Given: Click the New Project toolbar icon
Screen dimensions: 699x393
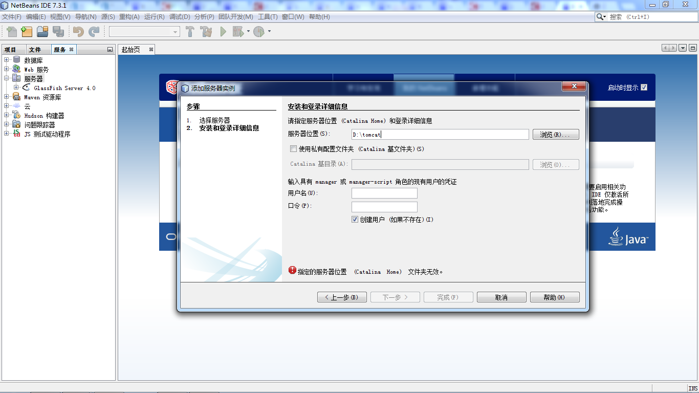Looking at the screenshot, I should pos(27,32).
